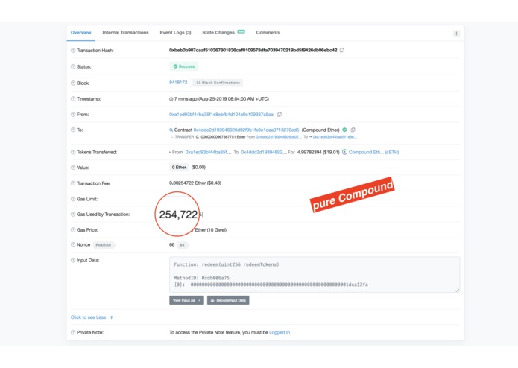Click the 33 Block Confirmations badge

tap(218, 83)
